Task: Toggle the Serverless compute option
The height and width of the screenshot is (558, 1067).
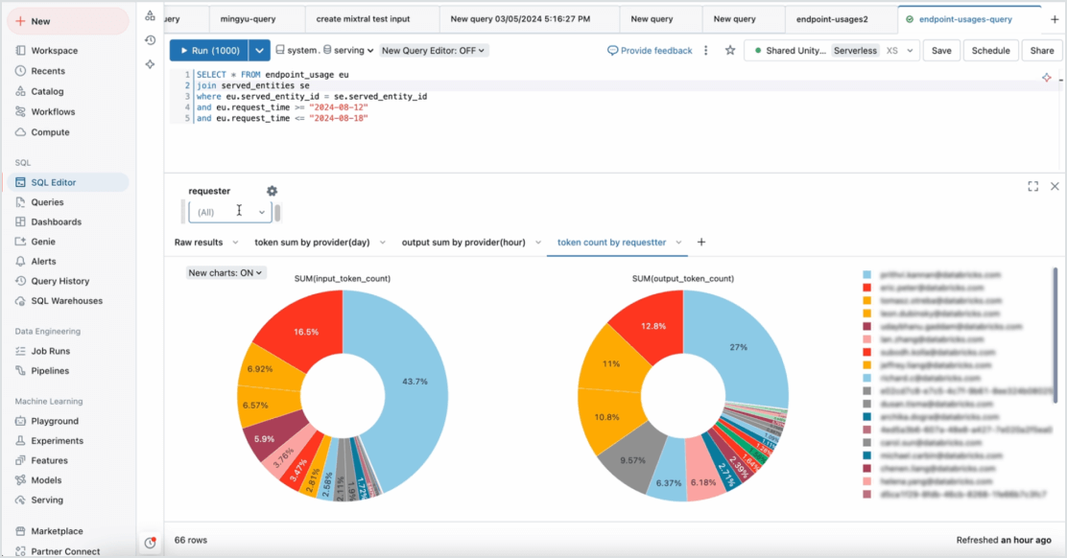Action: 855,50
